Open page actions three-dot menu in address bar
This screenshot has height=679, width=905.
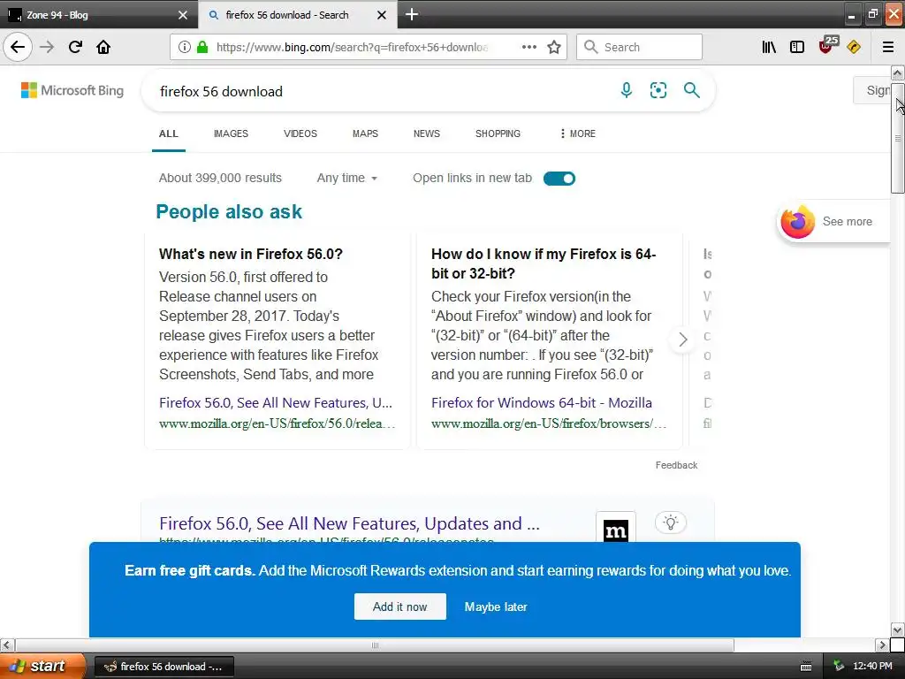[529, 47]
